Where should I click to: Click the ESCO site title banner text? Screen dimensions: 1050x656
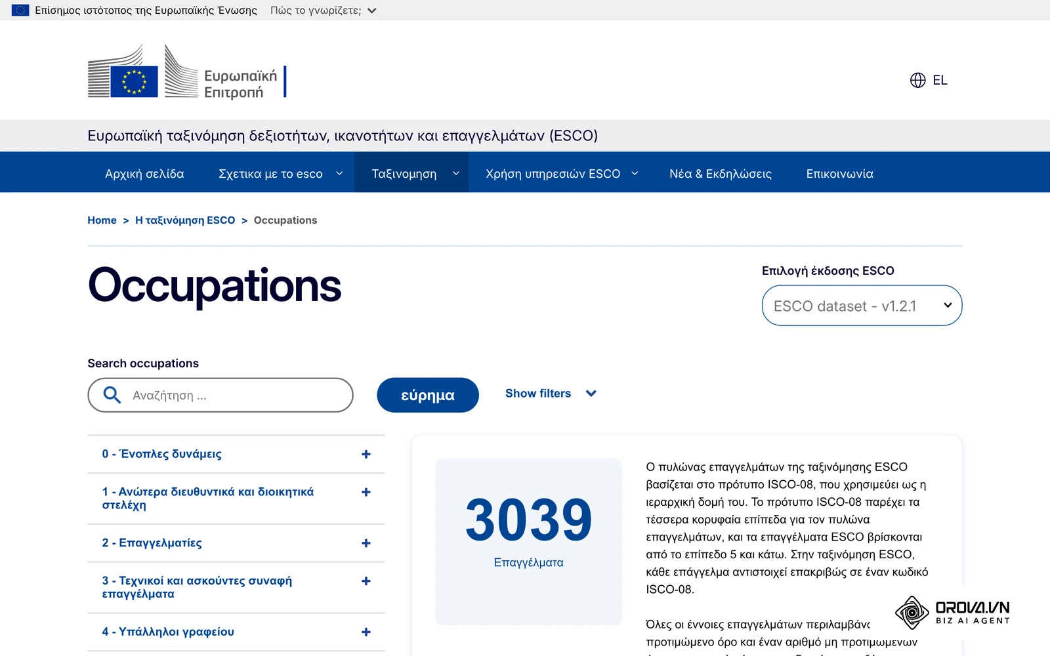[x=343, y=136]
